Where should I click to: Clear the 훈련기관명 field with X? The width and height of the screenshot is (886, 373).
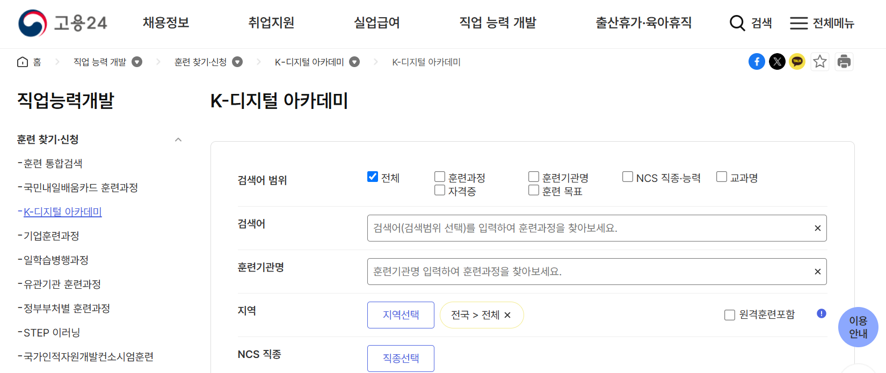click(817, 272)
